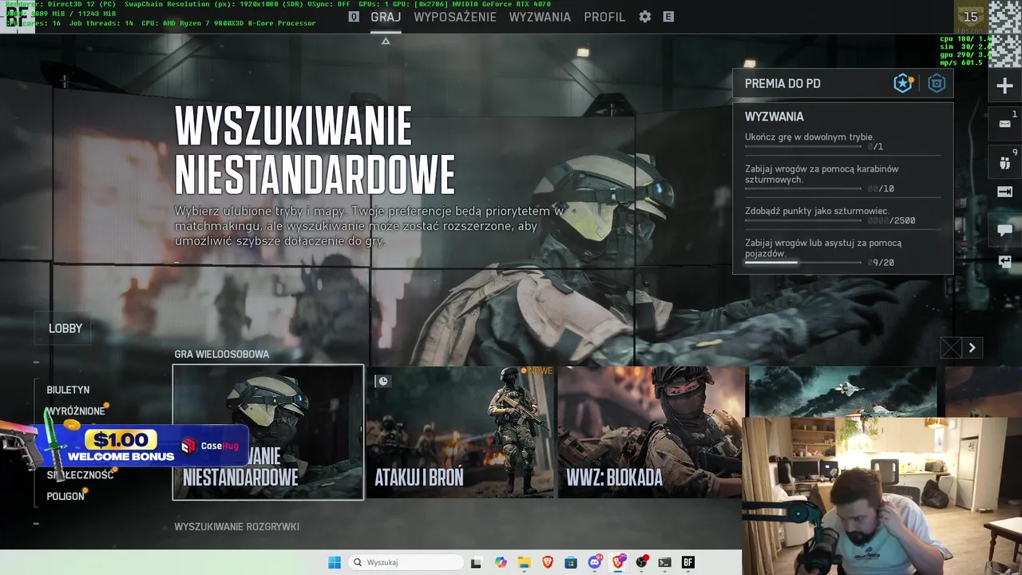Click the vehicle kills progress bar 9/20
Viewport: 1022px width, 575px height.
click(803, 262)
